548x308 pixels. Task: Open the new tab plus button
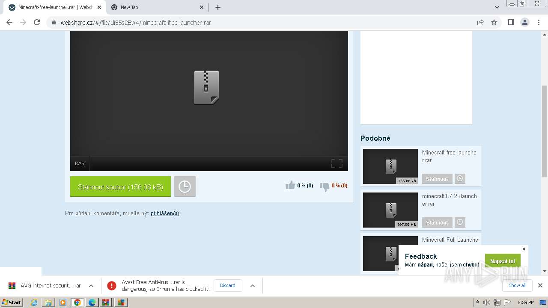pos(218,7)
